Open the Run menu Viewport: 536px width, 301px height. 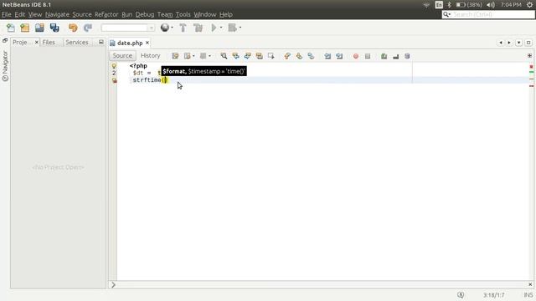click(126, 14)
